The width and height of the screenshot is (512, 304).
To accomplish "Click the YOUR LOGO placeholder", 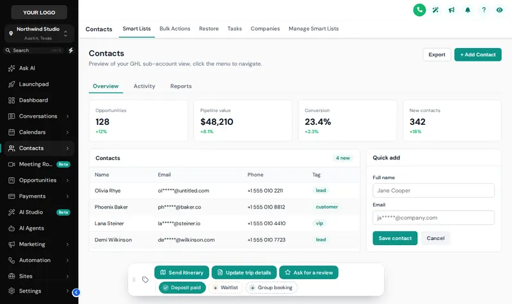I will (x=39, y=12).
